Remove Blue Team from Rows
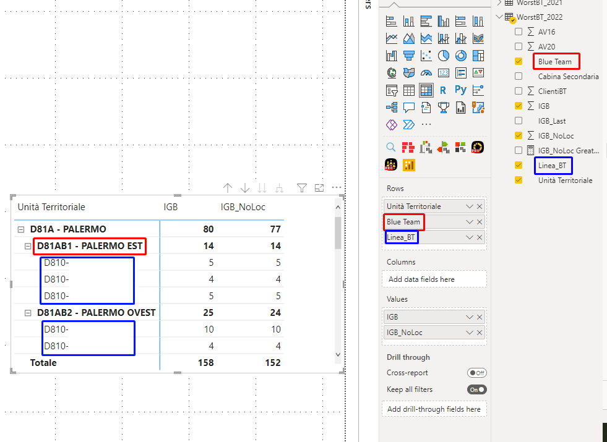 pos(480,222)
